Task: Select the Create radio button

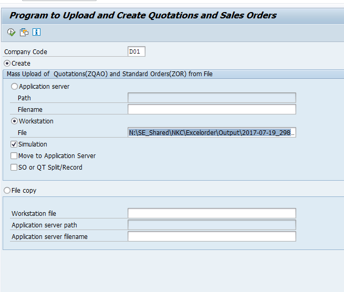Action: 7,64
